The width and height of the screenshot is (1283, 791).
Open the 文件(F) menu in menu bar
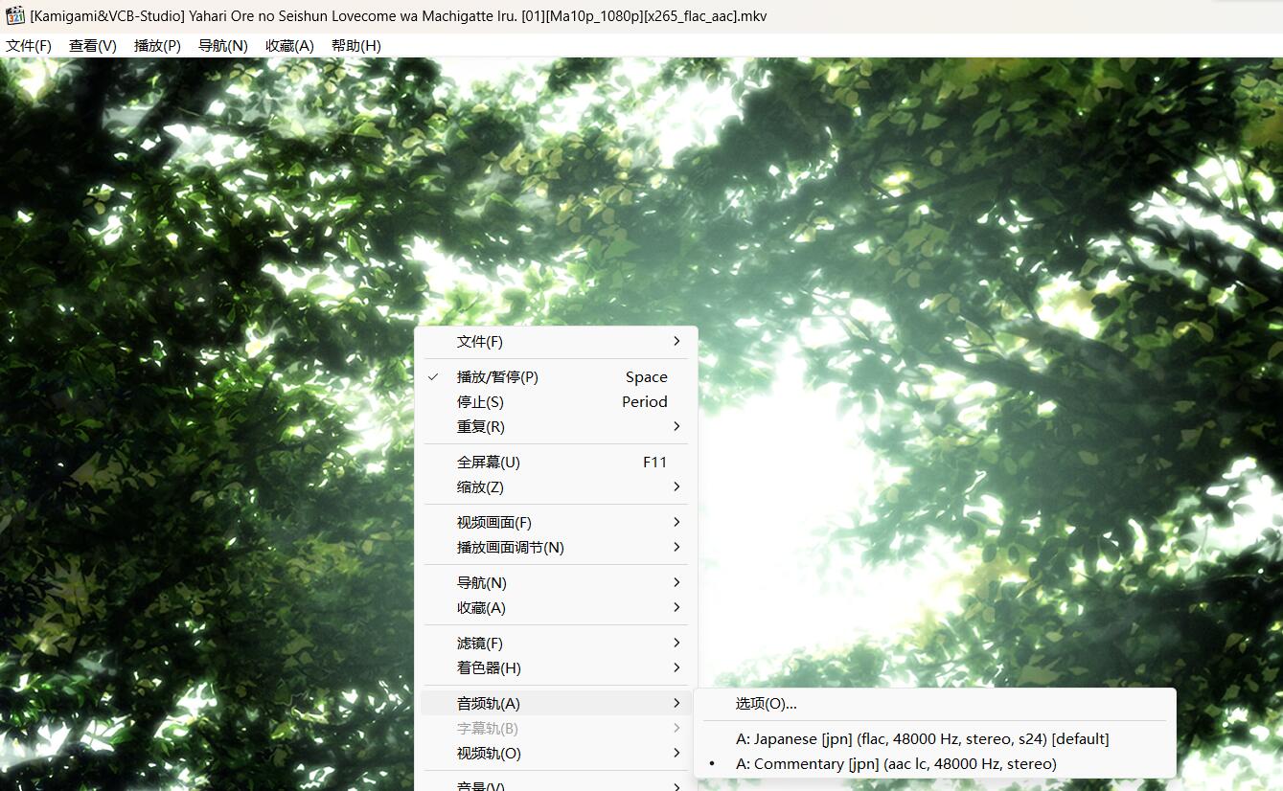pos(29,45)
